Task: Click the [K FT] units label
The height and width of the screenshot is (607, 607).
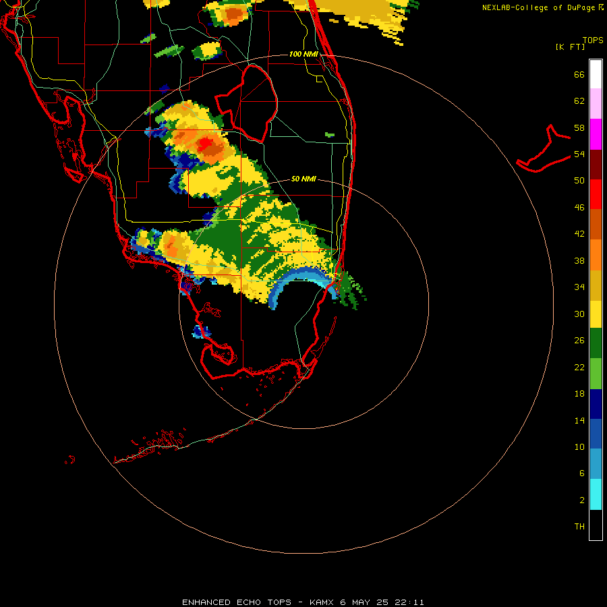Action: [x=570, y=47]
